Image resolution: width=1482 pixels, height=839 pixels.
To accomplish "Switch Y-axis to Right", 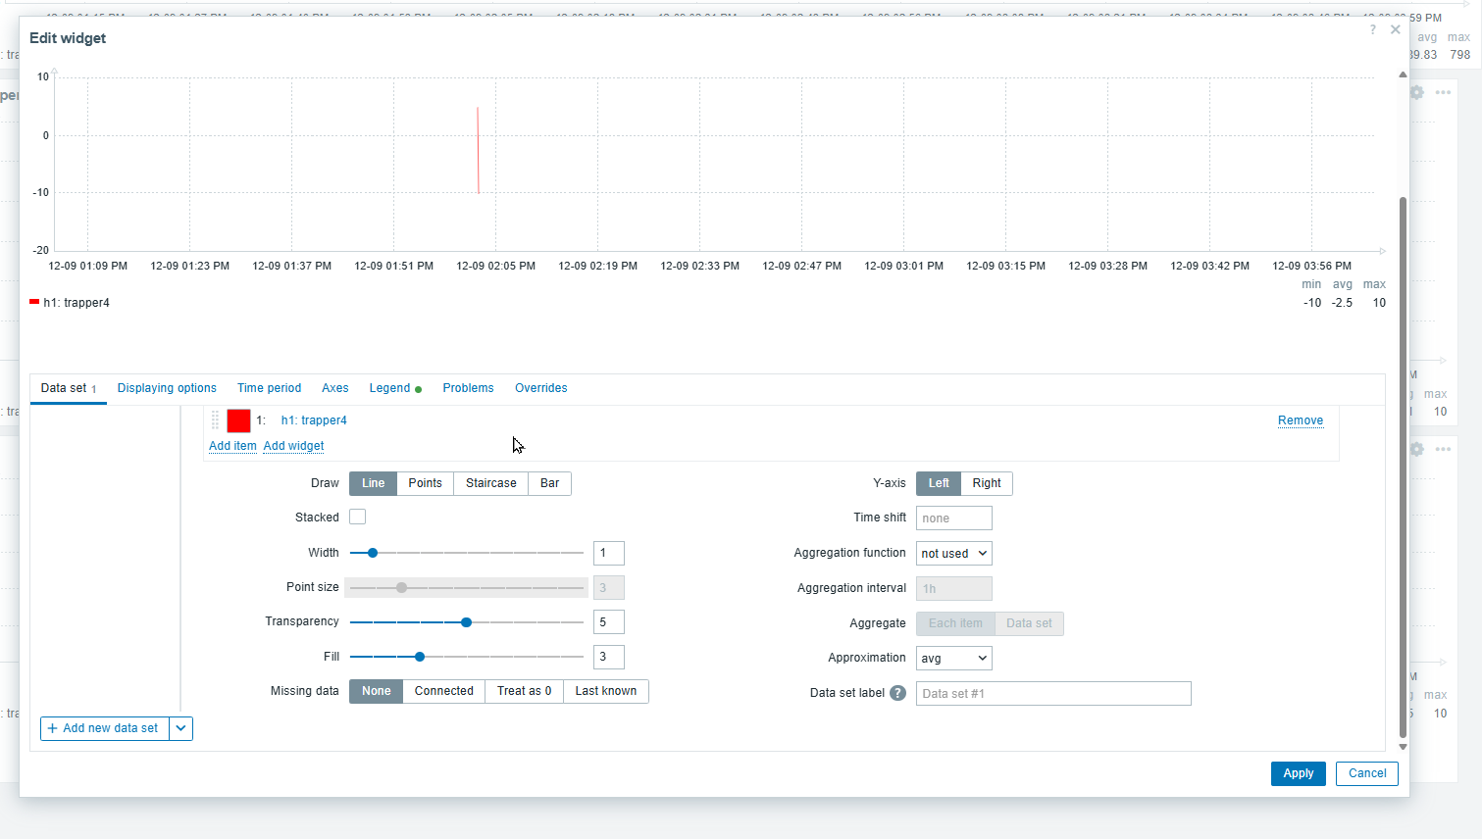I will tap(986, 483).
